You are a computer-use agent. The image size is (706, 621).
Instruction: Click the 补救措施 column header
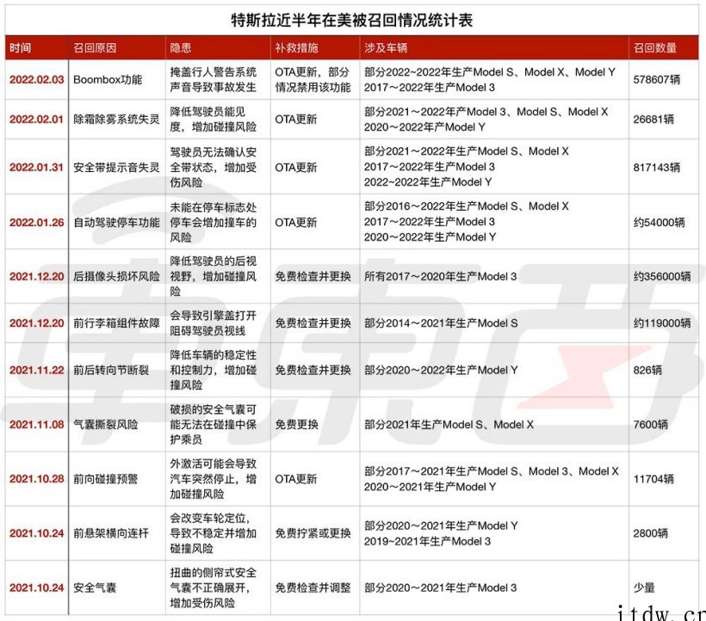pyautogui.click(x=296, y=47)
